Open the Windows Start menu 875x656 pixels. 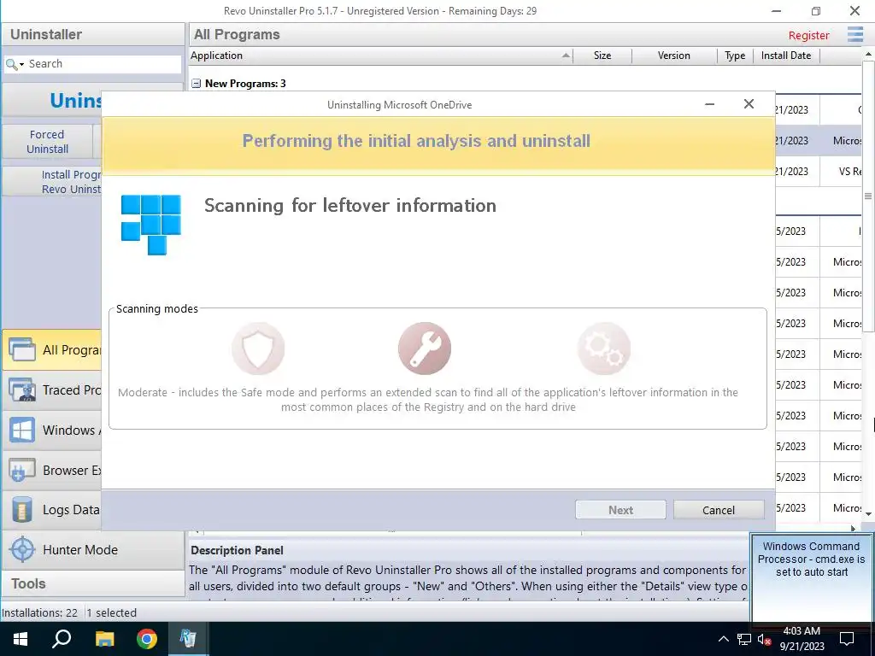21,639
